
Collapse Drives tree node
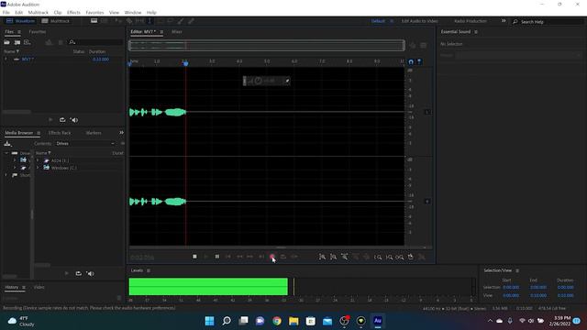pos(6,153)
